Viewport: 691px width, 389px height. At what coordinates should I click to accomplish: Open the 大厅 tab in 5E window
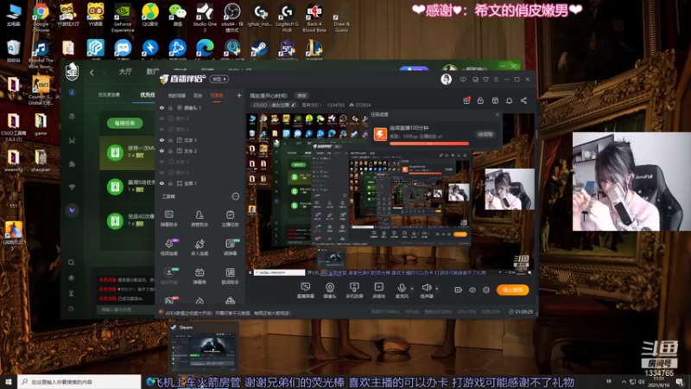click(125, 72)
